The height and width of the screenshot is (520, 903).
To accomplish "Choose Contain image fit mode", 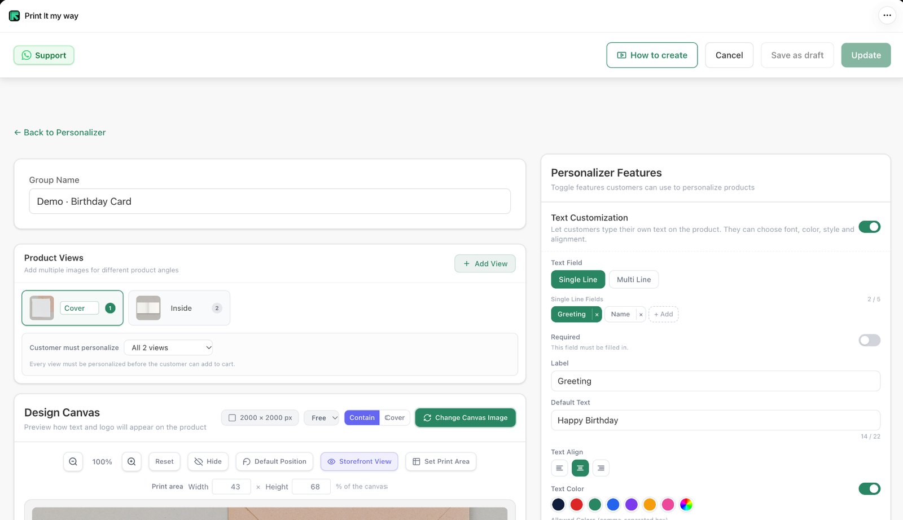I will tap(362, 418).
